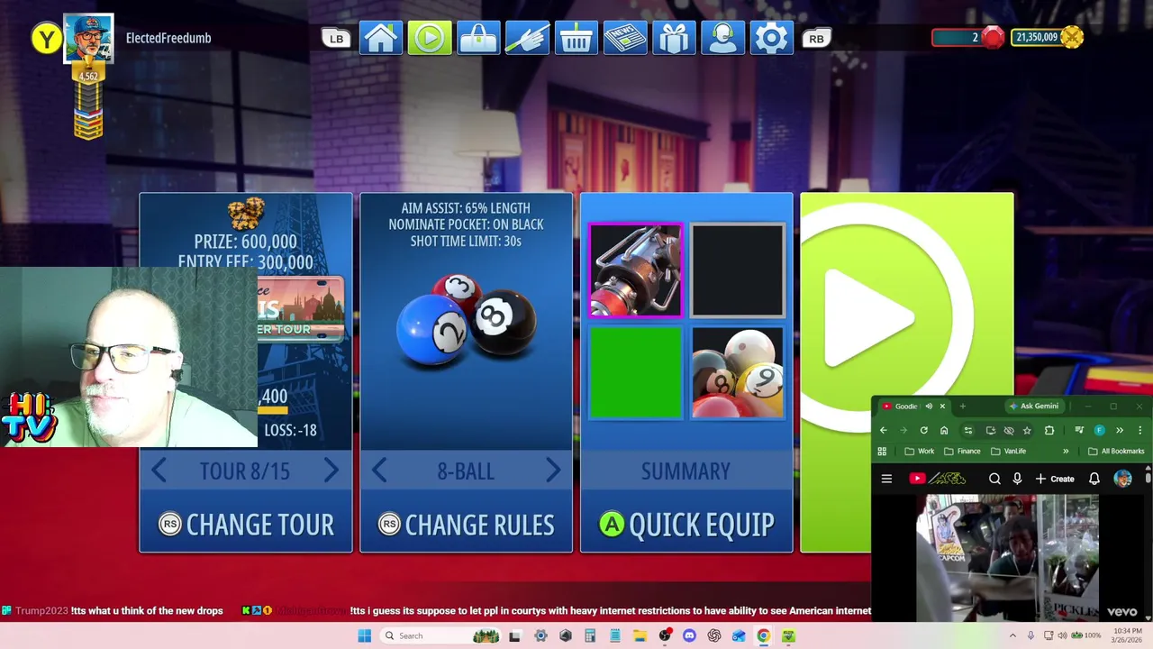Open the News newspaper icon
The image size is (1153, 649).
[624, 38]
